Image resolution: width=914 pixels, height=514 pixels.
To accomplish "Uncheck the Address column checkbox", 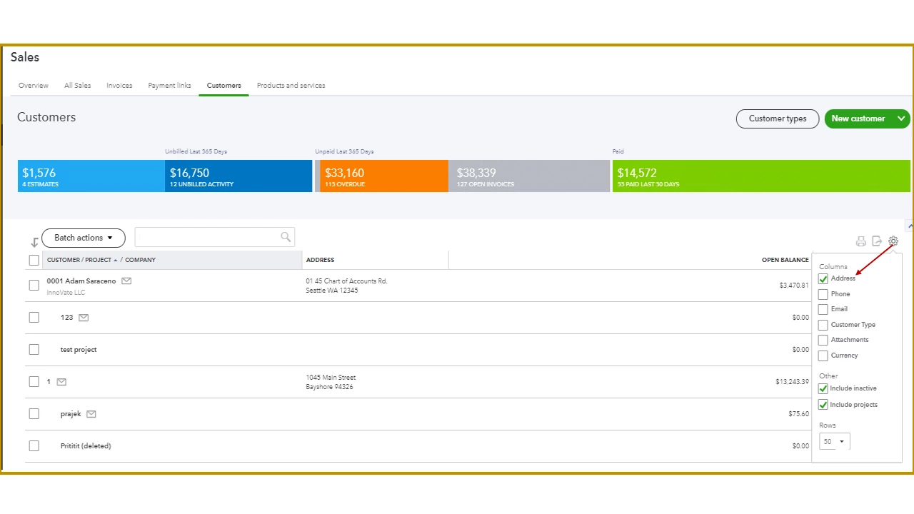I will pos(823,278).
